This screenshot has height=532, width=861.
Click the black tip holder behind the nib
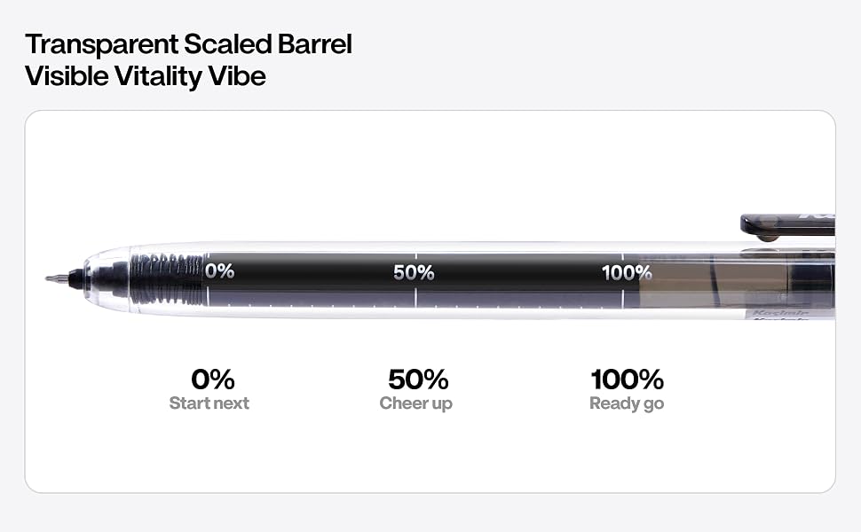coord(75,278)
